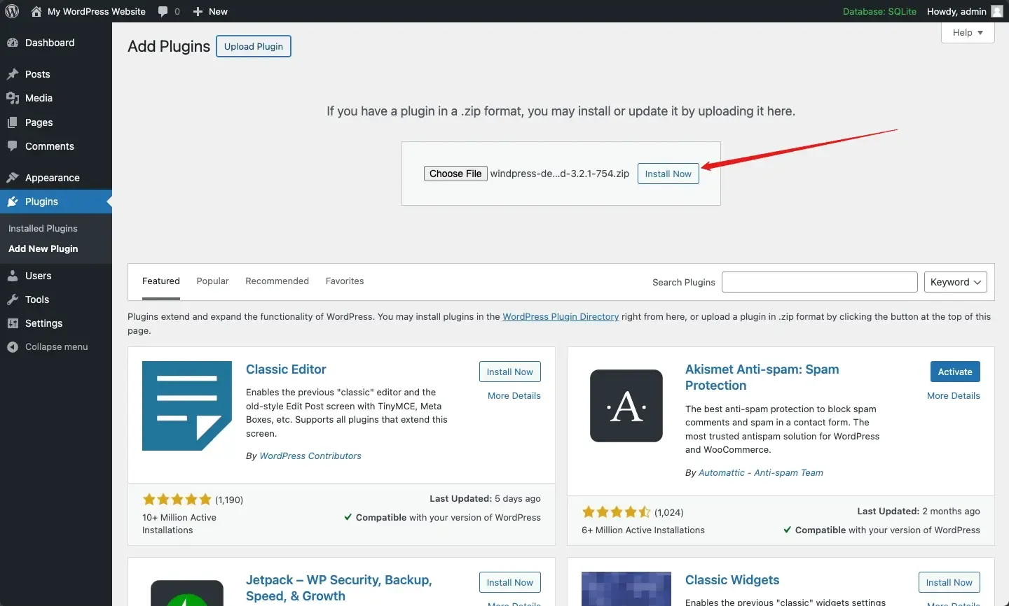Switch to the Recommended tab
Viewport: 1009px width, 606px height.
point(277,281)
